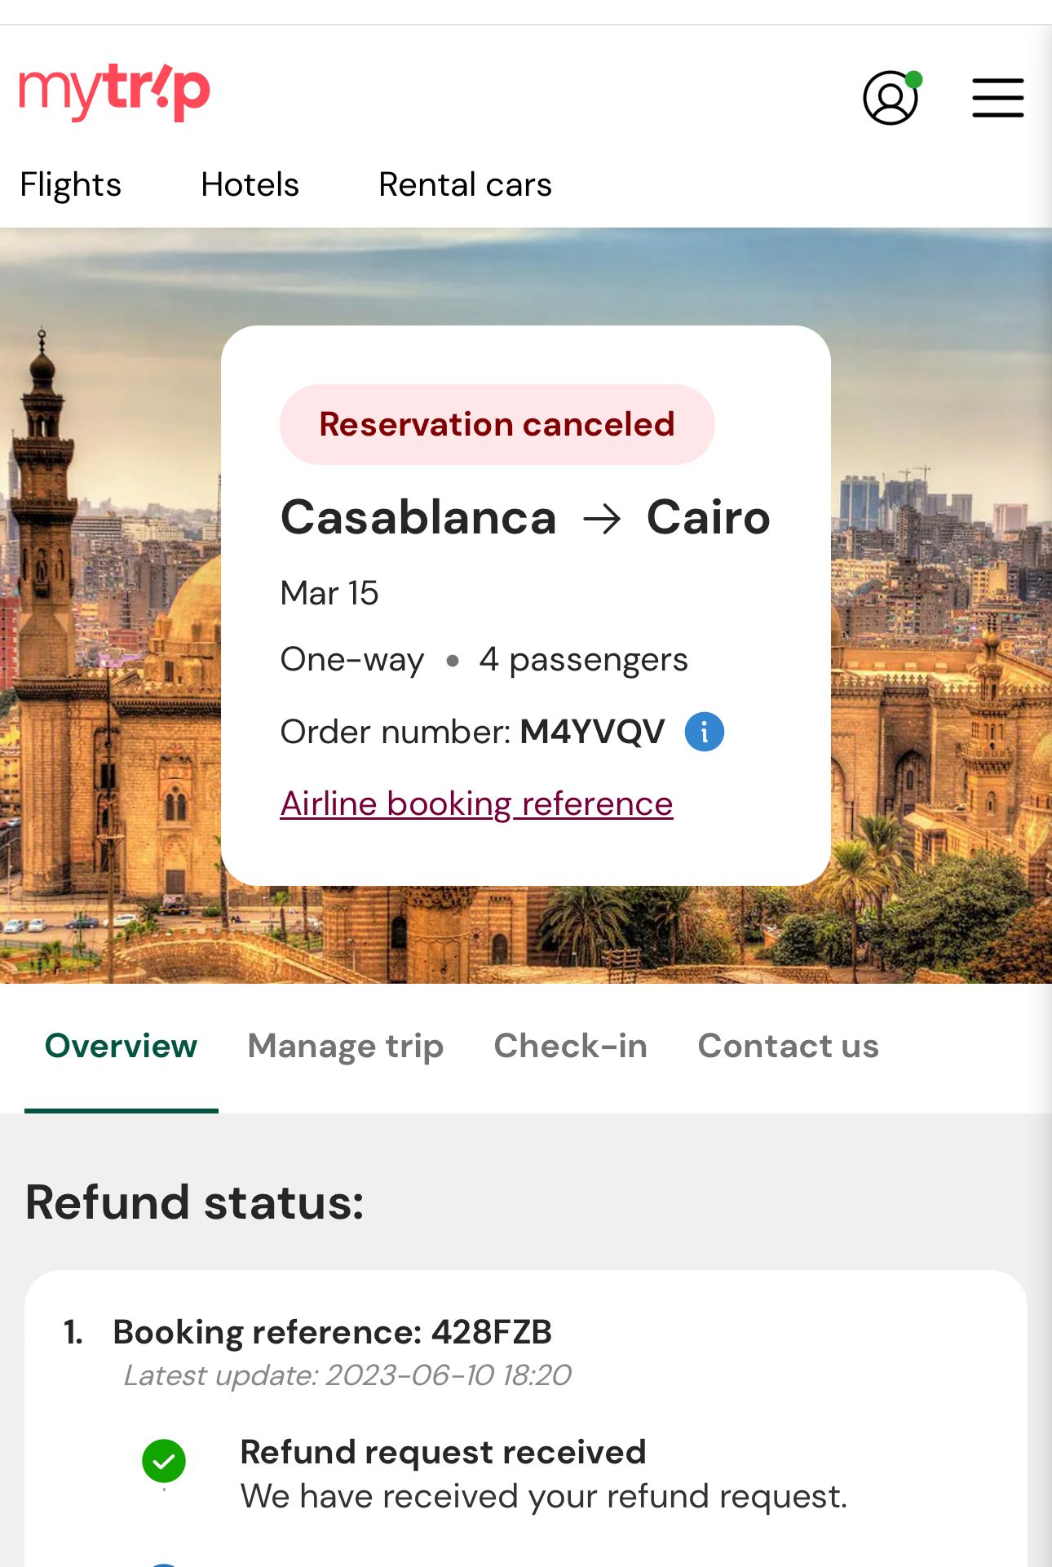The image size is (1052, 1567).
Task: Click the blue order number info icon
Action: 704,732
